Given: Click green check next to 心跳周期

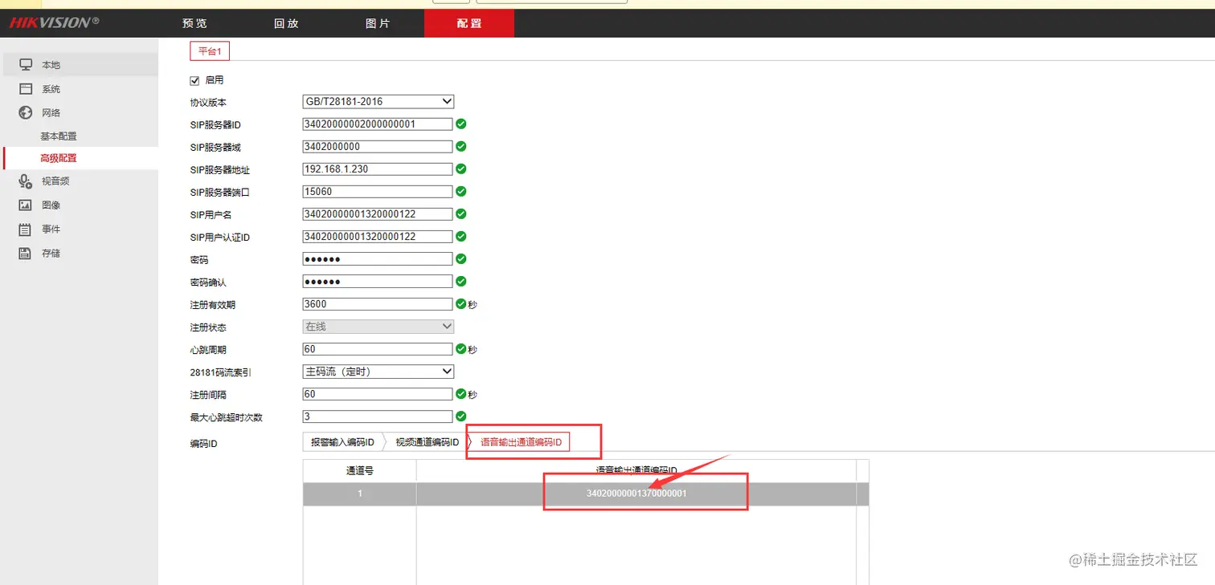Looking at the screenshot, I should coord(461,349).
